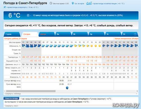Select the Пн forecast tab
This screenshot has height=109, width=141.
[63, 34]
